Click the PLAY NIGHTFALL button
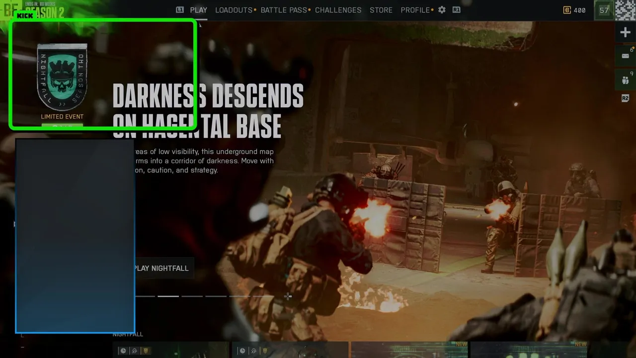 coord(162,268)
